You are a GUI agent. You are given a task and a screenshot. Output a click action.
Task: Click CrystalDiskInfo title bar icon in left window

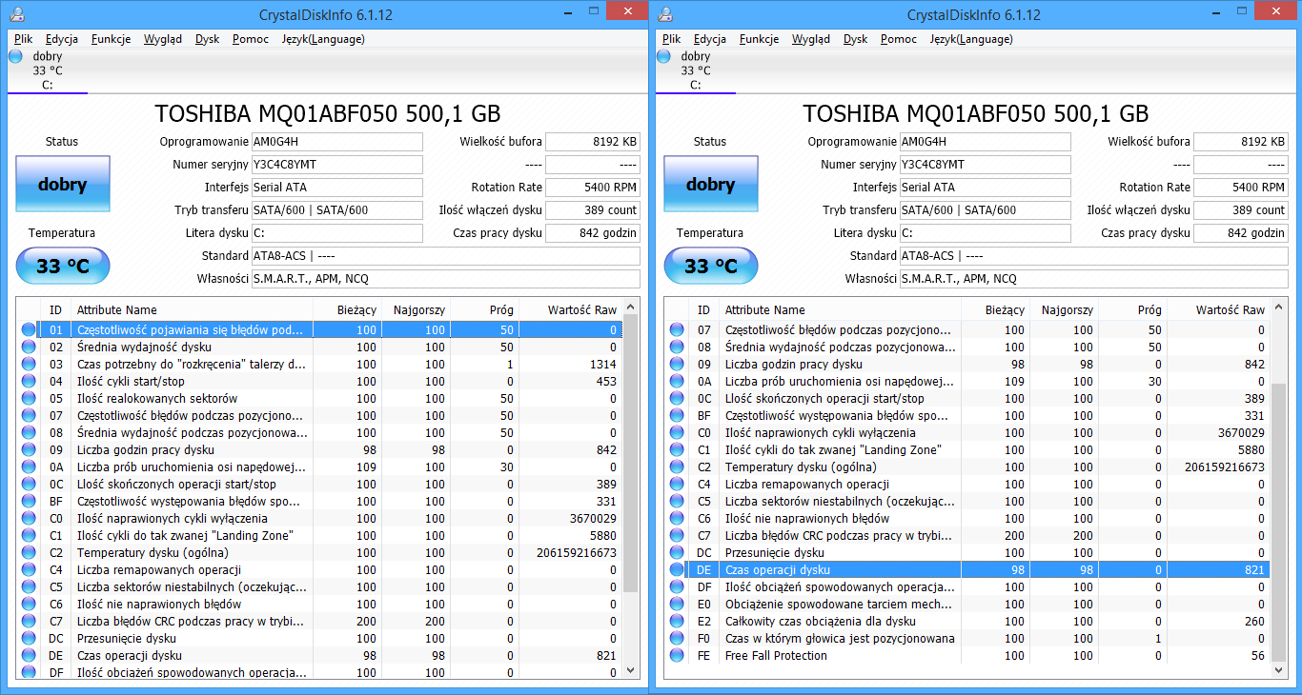pyautogui.click(x=17, y=14)
